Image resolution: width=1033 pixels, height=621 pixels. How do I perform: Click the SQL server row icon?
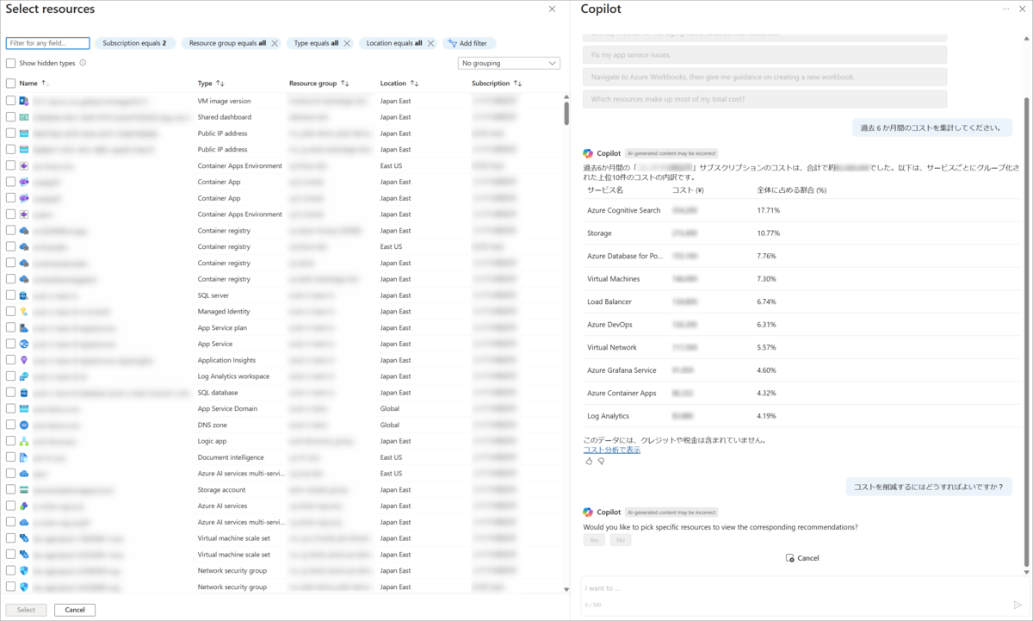pyautogui.click(x=24, y=295)
